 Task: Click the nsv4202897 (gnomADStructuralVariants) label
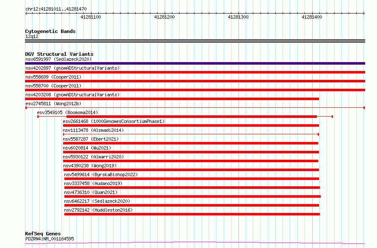[x=72, y=68]
